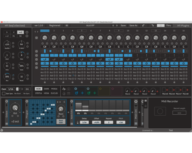Open the Delay 1/16 value dropdown
This screenshot has height=153, width=192.
tap(84, 122)
